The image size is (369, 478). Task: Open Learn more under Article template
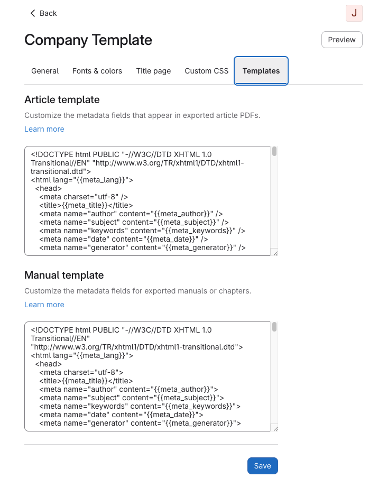point(44,129)
